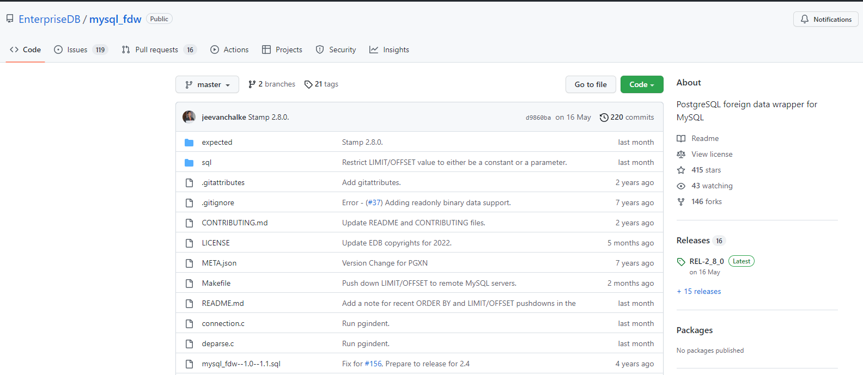The height and width of the screenshot is (375, 863).
Task: Click the star icon beside 415 stars
Action: tap(681, 170)
